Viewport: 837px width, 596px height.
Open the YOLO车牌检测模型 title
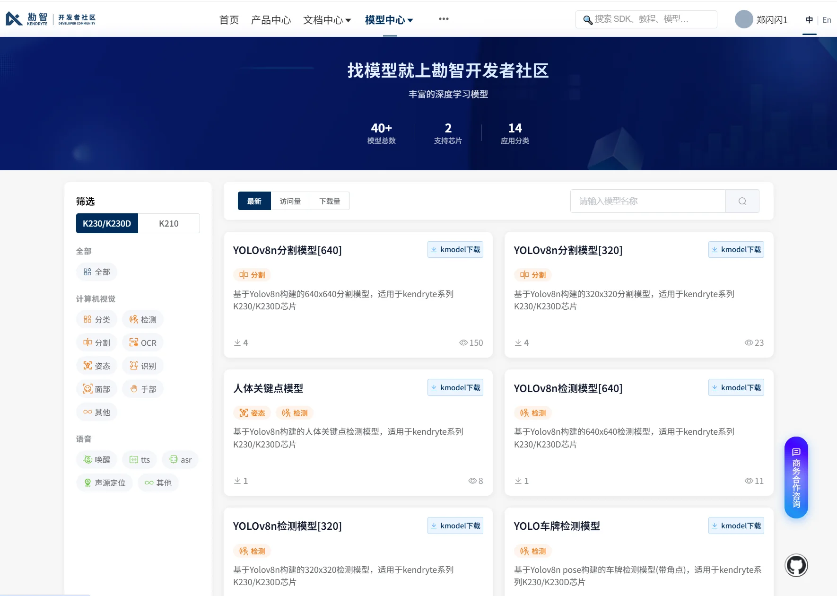click(x=557, y=526)
